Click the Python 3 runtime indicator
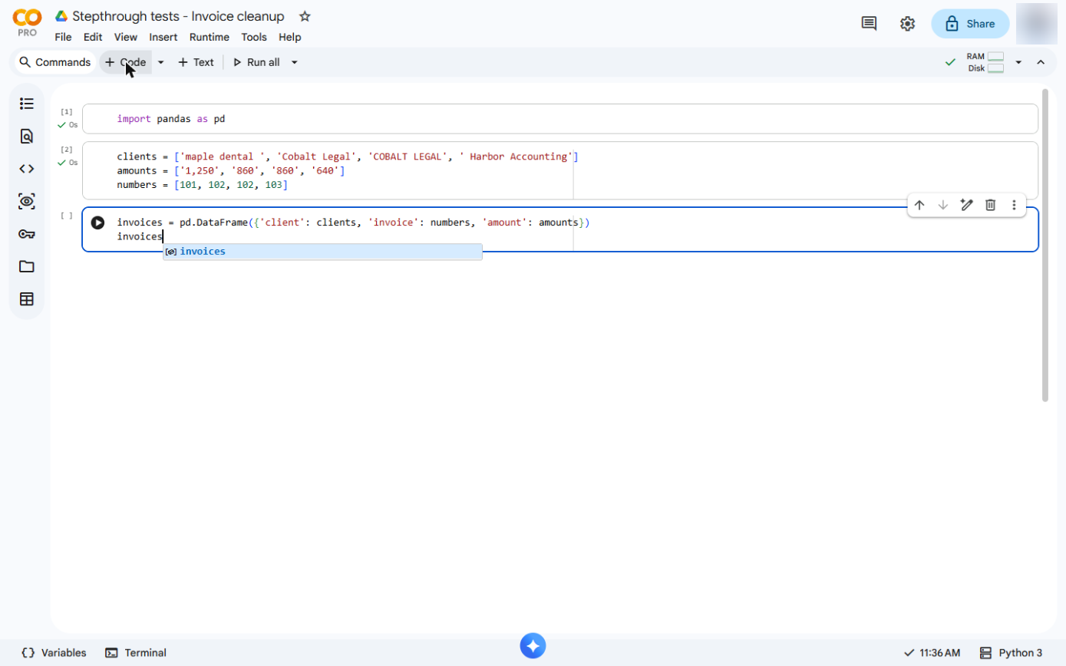This screenshot has height=666, width=1066. [x=1012, y=653]
